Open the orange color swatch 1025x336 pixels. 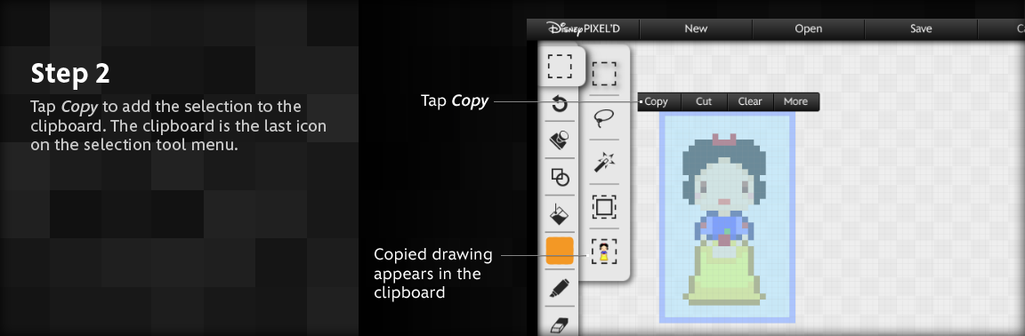click(x=560, y=251)
